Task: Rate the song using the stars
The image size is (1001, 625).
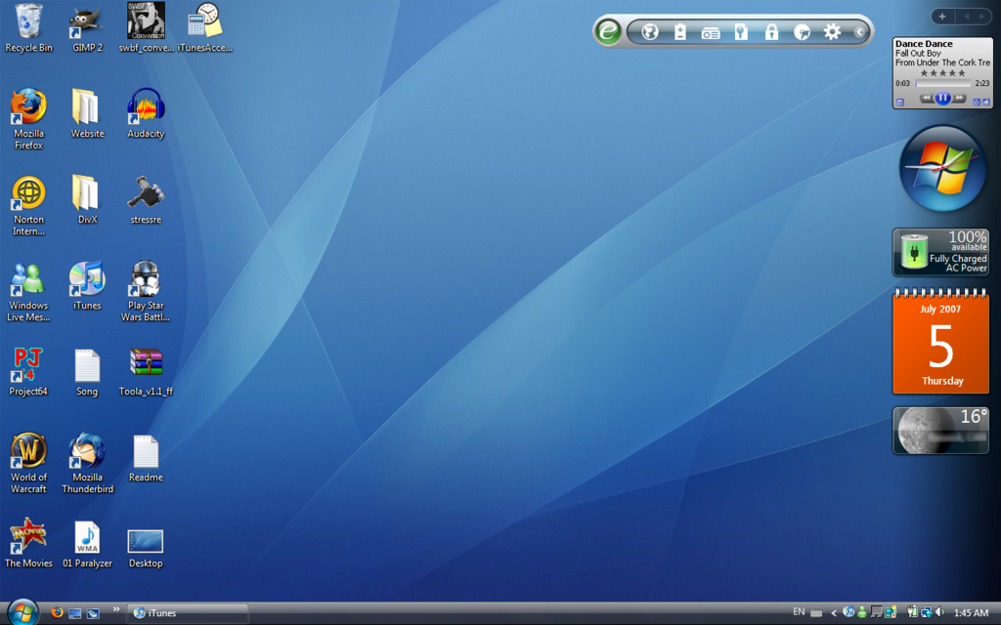Action: [x=943, y=72]
